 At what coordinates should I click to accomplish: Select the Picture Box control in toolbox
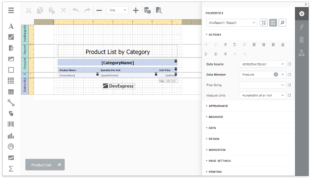tap(11, 59)
